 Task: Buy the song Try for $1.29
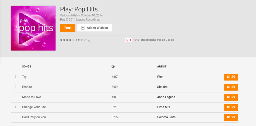231,77
